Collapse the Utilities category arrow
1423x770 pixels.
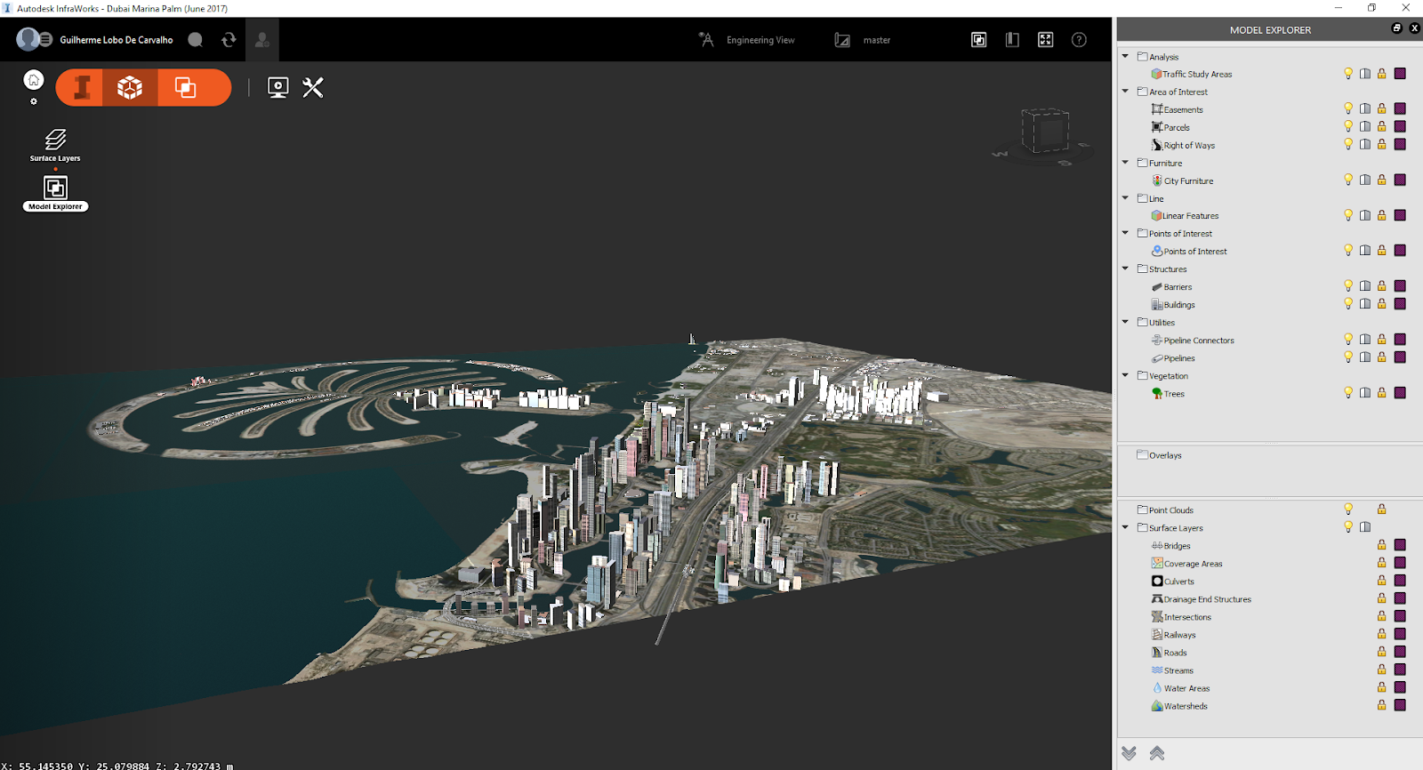[x=1125, y=322]
